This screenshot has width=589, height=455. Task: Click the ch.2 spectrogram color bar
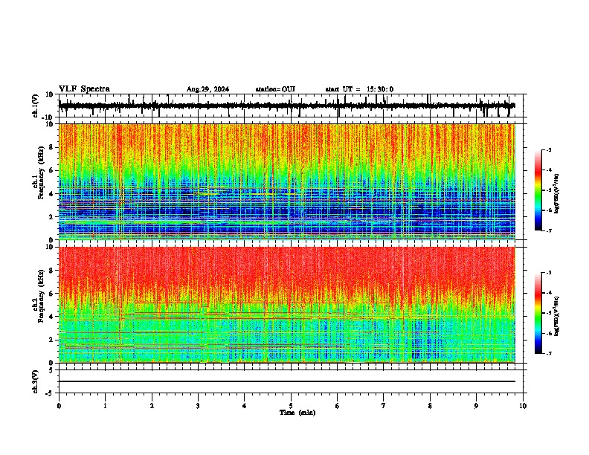[538, 313]
